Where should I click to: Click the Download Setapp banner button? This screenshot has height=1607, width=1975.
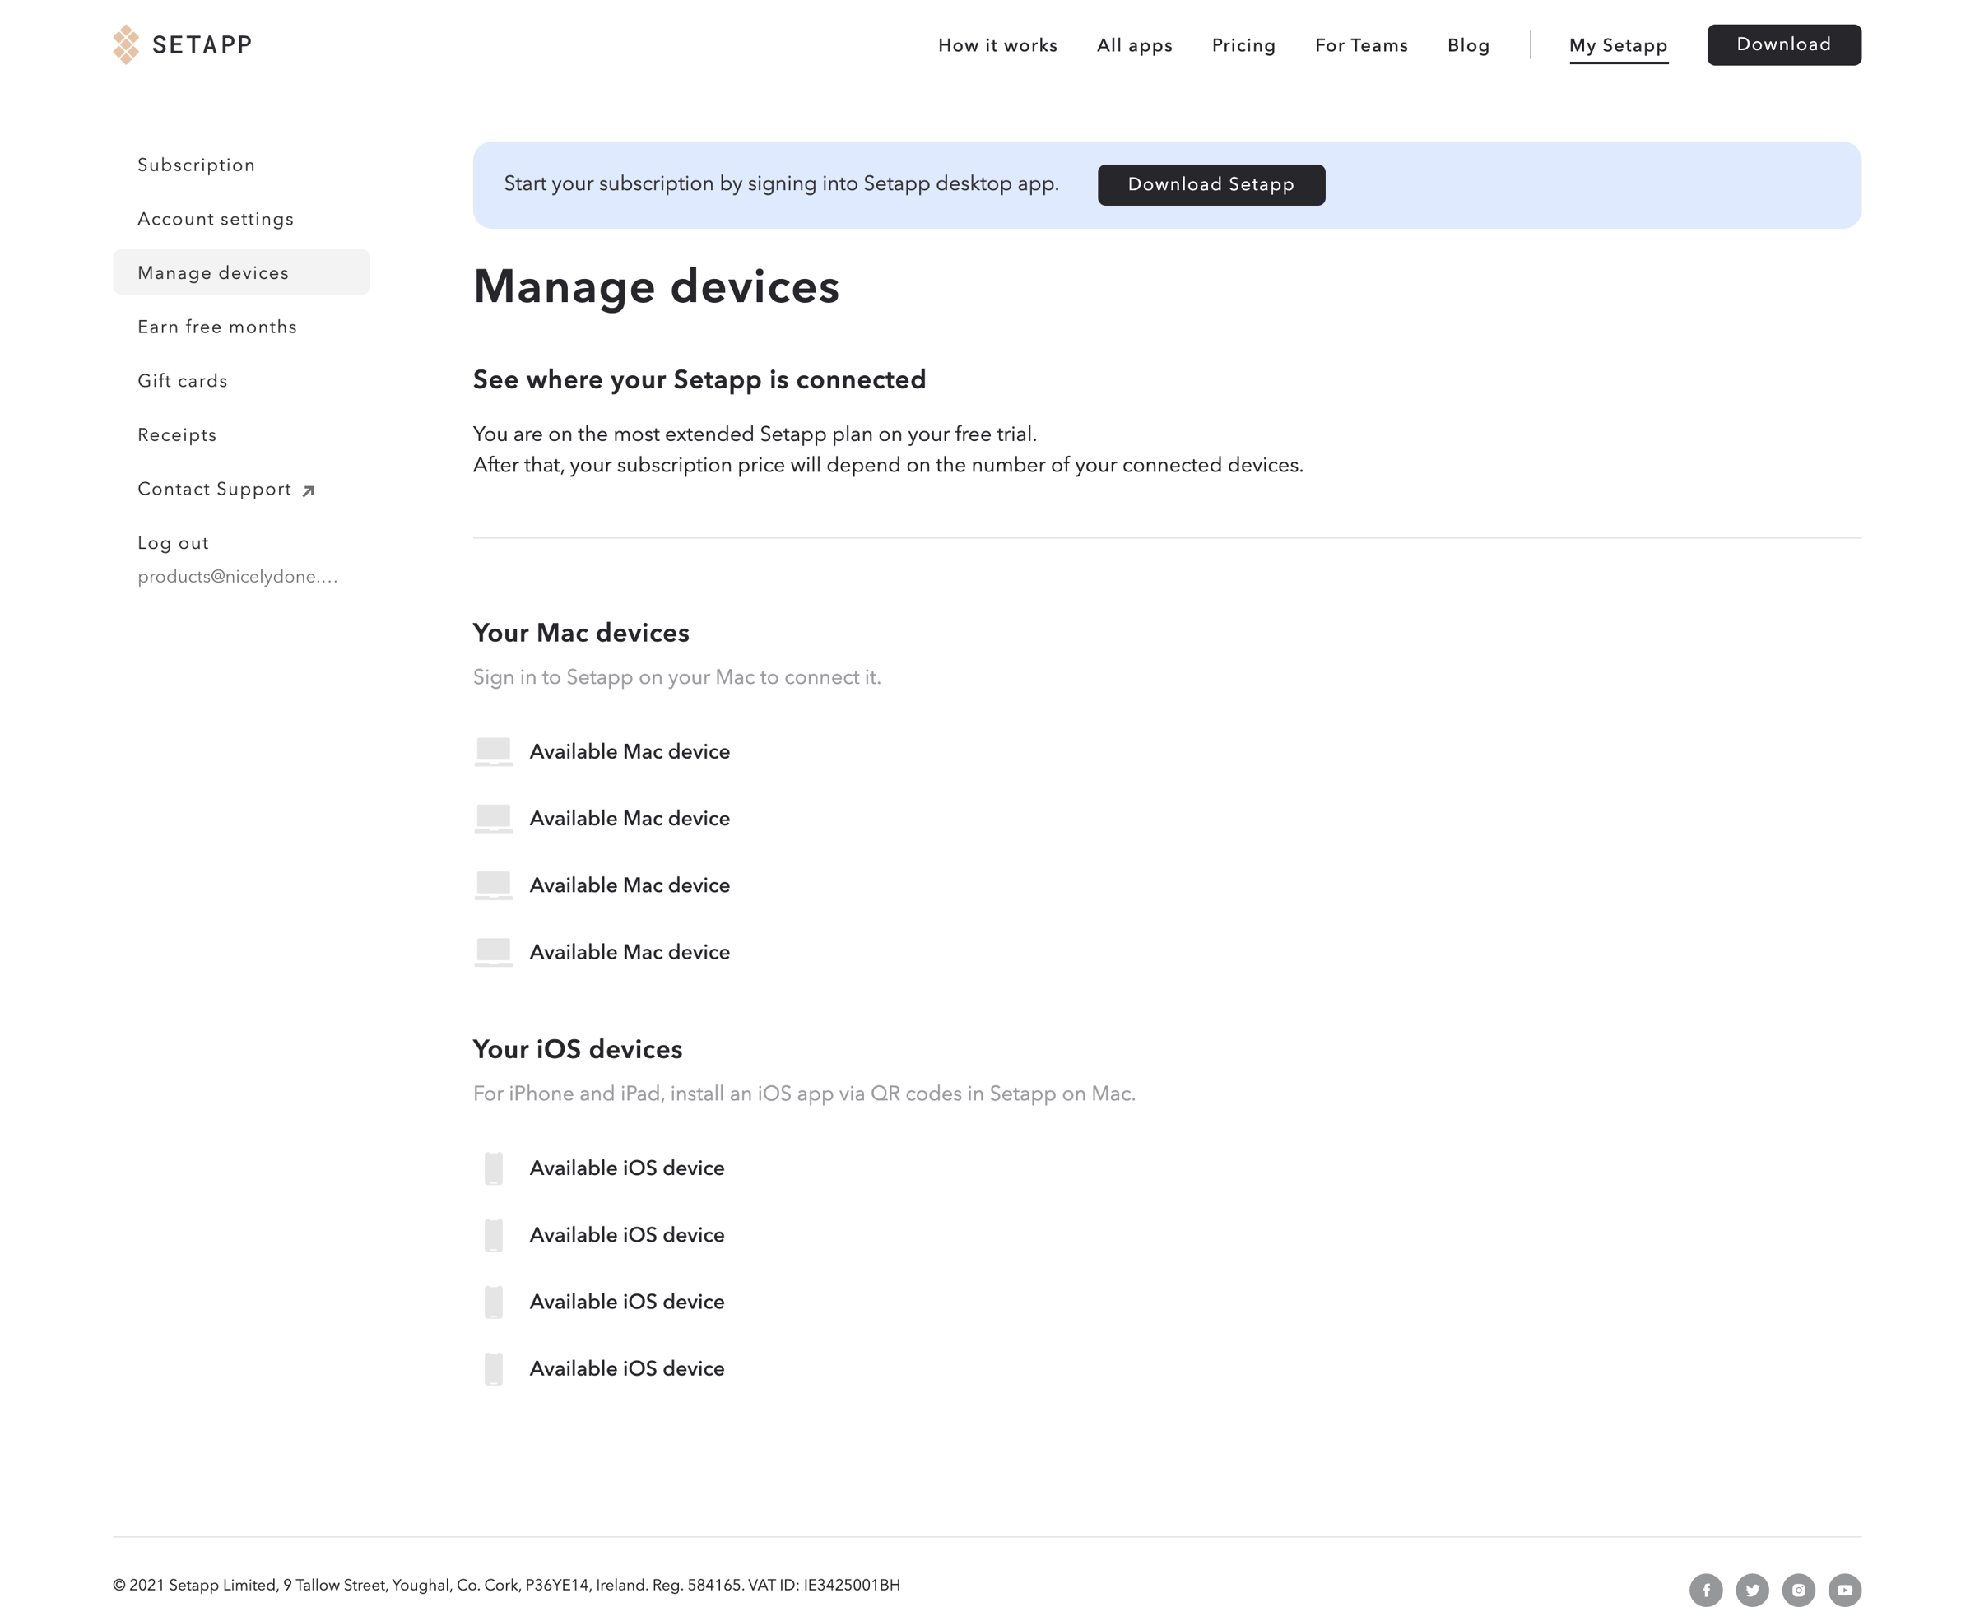point(1211,184)
